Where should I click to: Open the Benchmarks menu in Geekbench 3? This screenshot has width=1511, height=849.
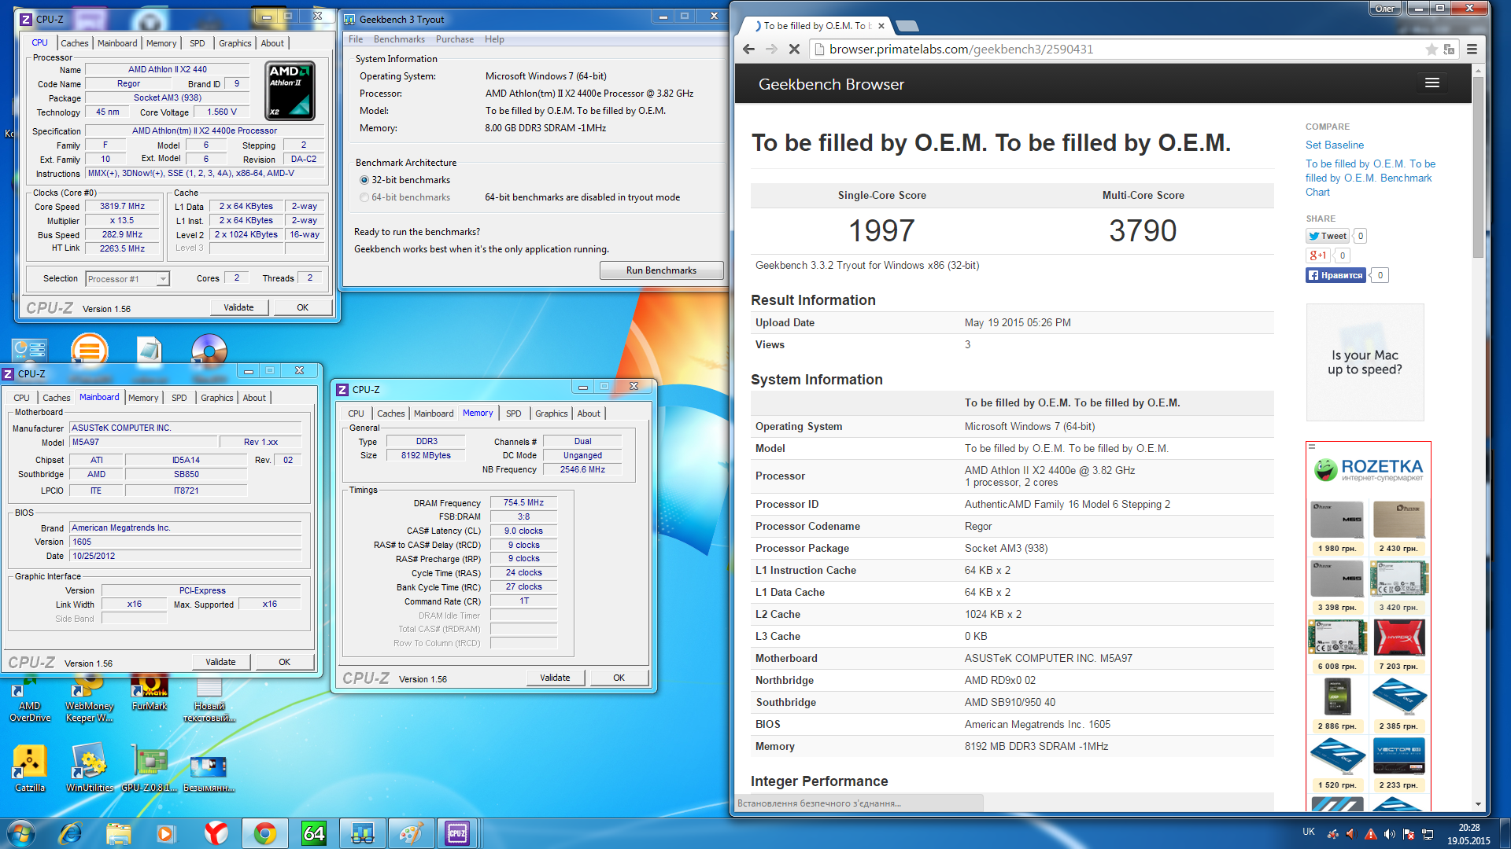(399, 39)
